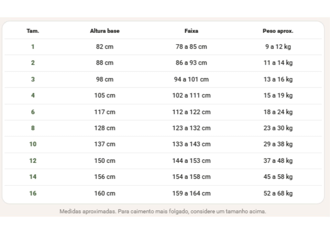Select size 16 at table bottom
This screenshot has width=330, height=234.
(x=33, y=193)
